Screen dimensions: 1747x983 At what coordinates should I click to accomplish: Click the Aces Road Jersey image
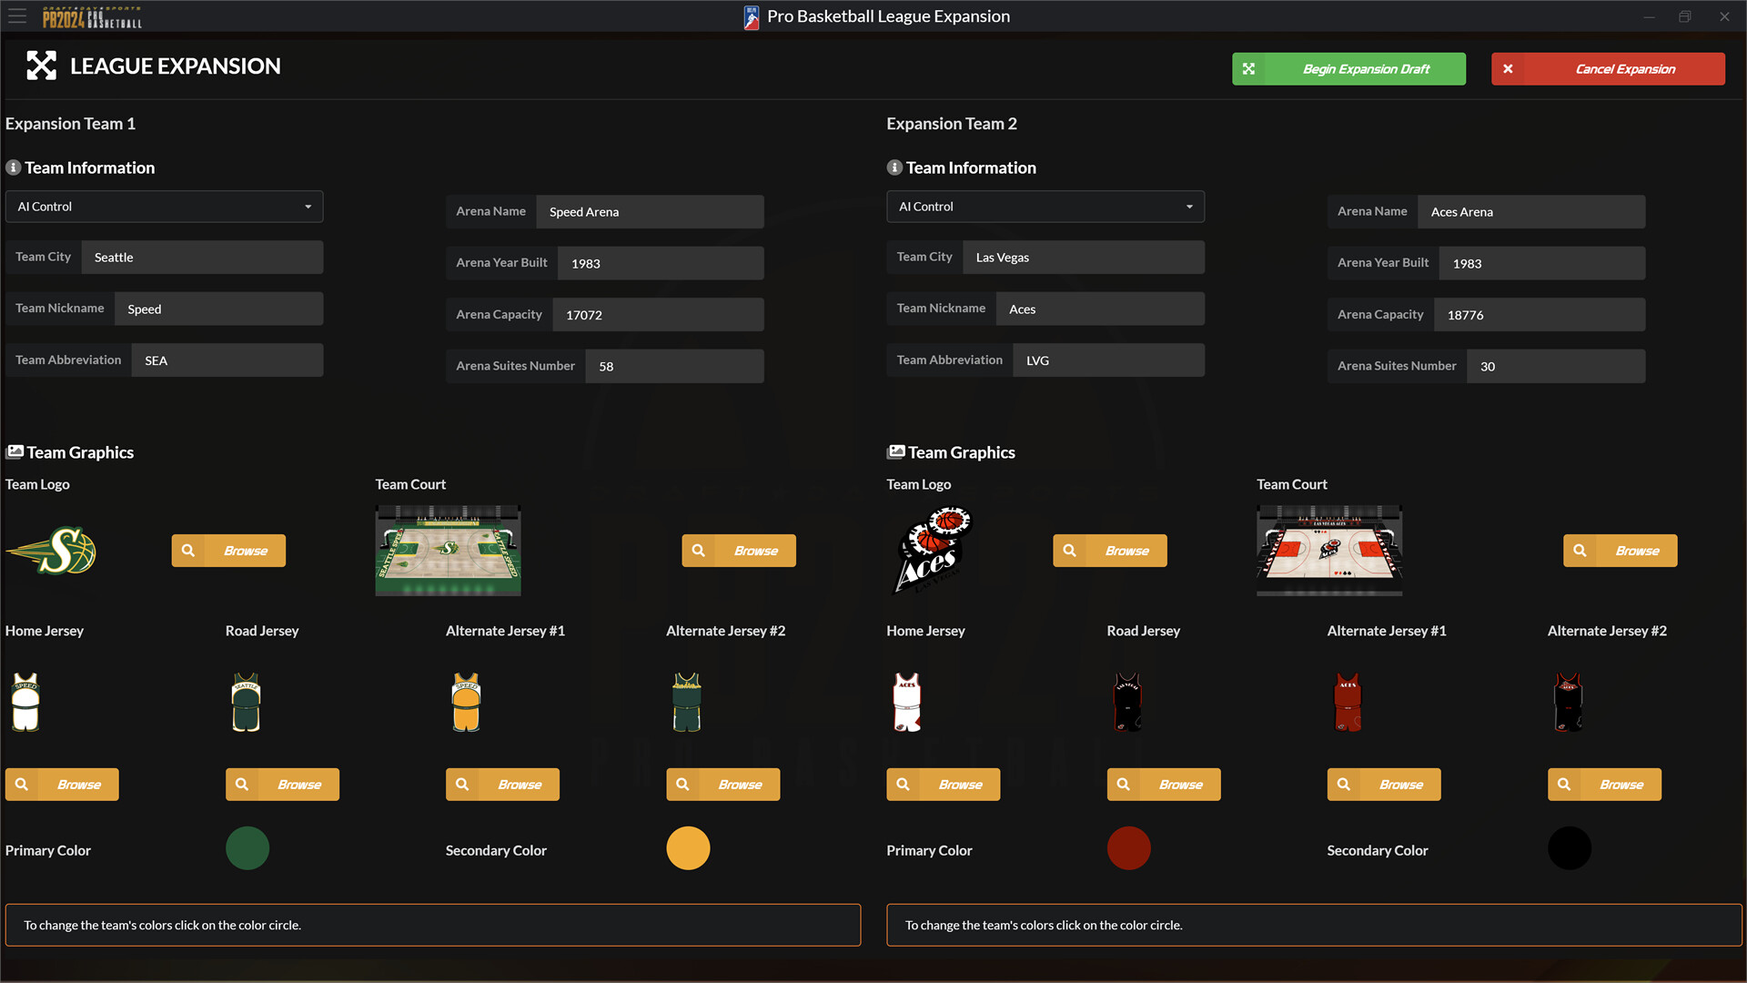[x=1127, y=702]
